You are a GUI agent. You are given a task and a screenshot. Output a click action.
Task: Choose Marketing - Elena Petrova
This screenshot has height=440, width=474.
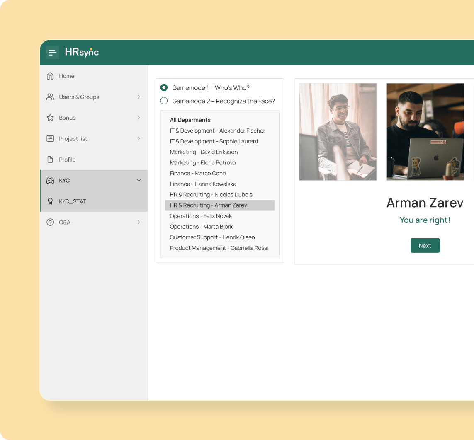point(220,163)
